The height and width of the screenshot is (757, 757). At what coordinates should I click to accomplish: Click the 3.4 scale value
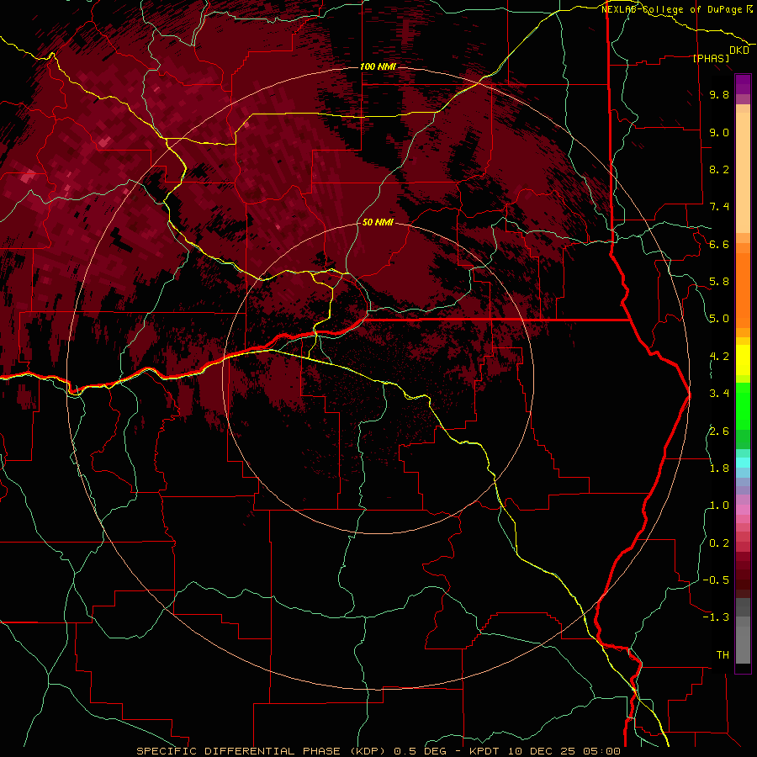point(719,394)
